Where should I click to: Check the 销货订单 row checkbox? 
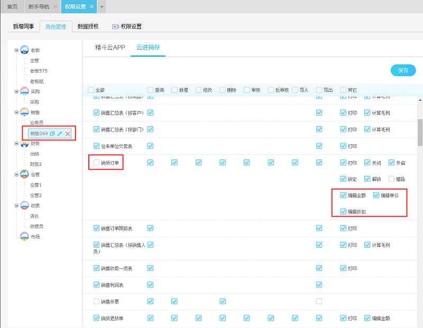click(x=96, y=163)
